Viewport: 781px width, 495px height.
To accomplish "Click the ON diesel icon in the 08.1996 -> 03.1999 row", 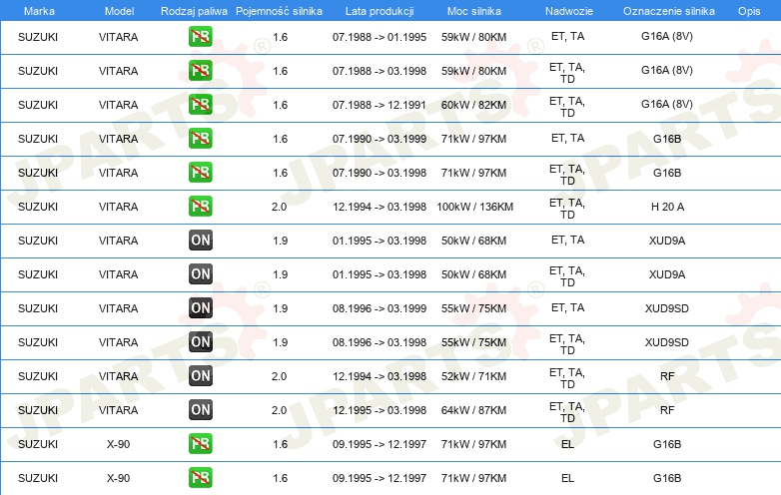I will point(200,307).
